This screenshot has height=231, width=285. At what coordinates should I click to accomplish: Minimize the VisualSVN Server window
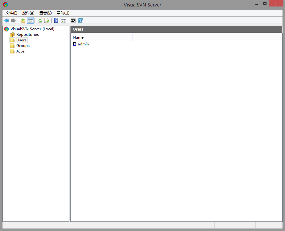257,4
